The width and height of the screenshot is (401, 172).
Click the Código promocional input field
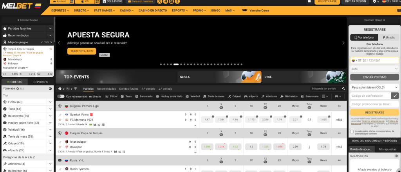[374, 104]
